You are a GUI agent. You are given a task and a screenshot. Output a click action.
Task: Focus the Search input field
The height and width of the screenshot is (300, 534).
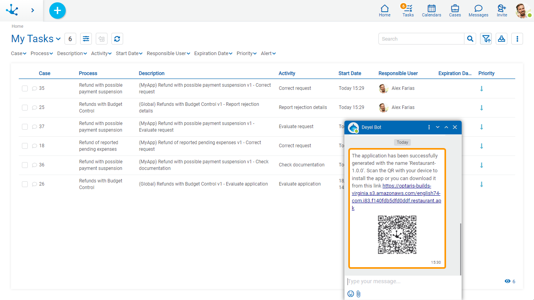click(x=421, y=39)
